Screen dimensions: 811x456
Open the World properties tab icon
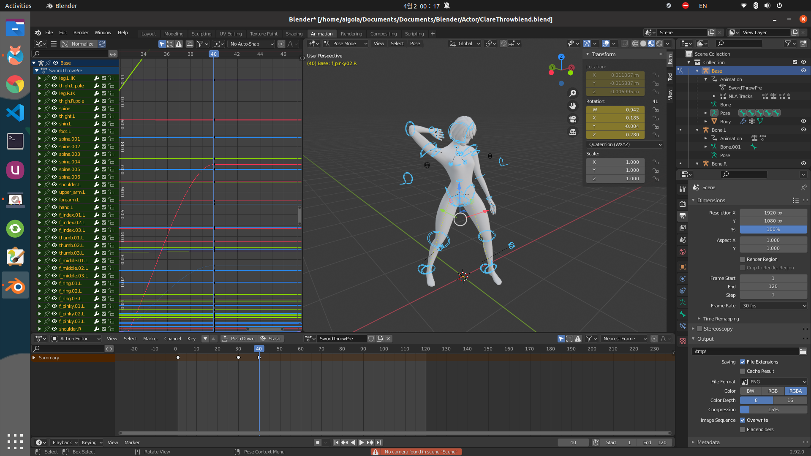682,252
